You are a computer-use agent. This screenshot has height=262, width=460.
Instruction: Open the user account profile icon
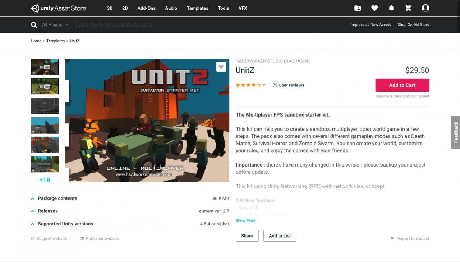(425, 8)
